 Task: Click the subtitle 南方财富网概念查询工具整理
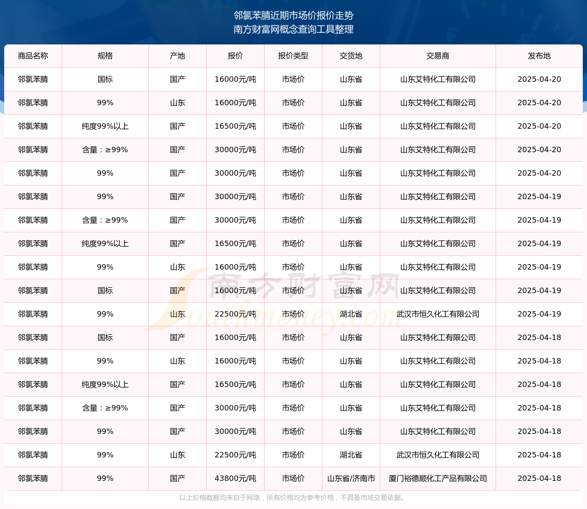point(293,29)
